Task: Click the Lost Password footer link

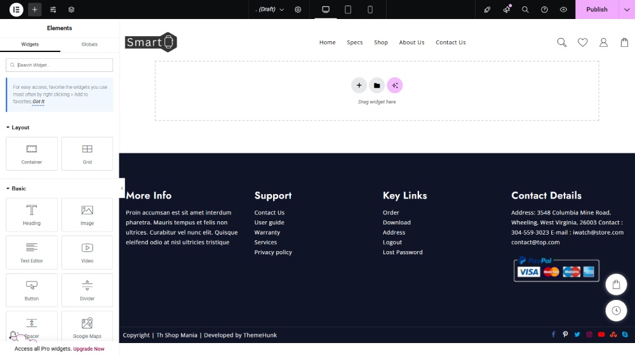Action: (x=403, y=252)
